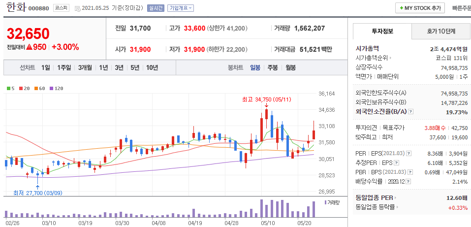471x227 pixels.
Task: Click the red up-triangle next to 950
Action: pyautogui.click(x=29, y=47)
